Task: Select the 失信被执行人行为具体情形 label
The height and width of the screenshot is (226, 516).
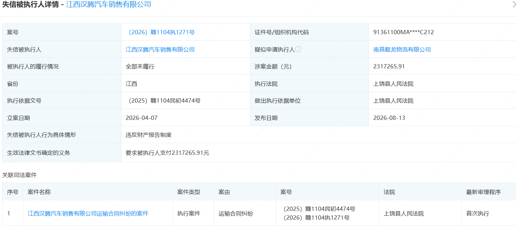Action: tap(41, 135)
